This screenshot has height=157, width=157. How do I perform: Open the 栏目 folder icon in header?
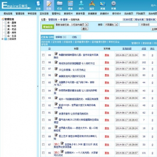59,5
